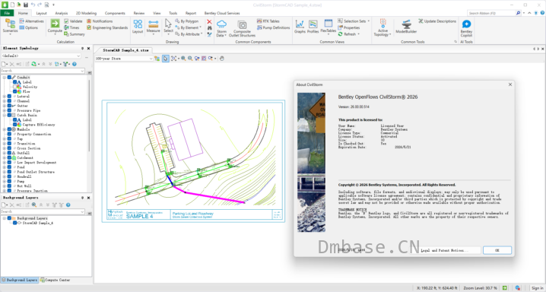This screenshot has width=546, height=292.
Task: Select the Layout drawing tool in the Drawing group
Action: pos(138,26)
